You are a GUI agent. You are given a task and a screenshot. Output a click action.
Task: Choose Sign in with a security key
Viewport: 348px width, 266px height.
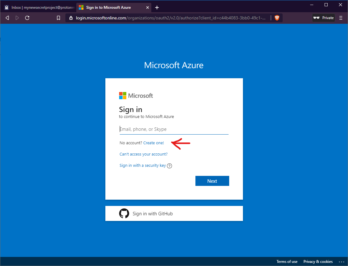[143, 165]
